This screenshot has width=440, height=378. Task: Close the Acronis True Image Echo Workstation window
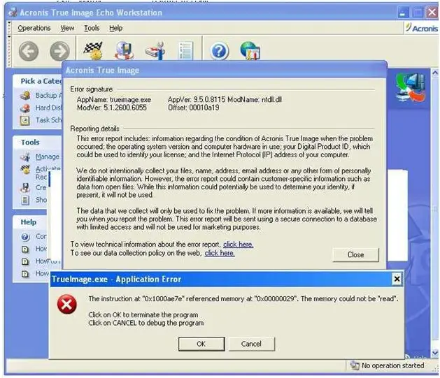pos(432,13)
